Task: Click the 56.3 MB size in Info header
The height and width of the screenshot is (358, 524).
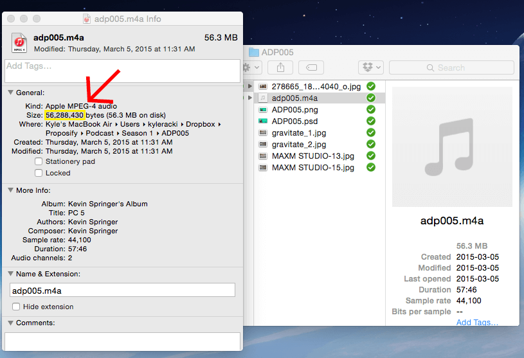Action: 221,37
